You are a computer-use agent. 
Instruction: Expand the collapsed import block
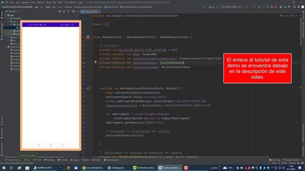[107, 24]
